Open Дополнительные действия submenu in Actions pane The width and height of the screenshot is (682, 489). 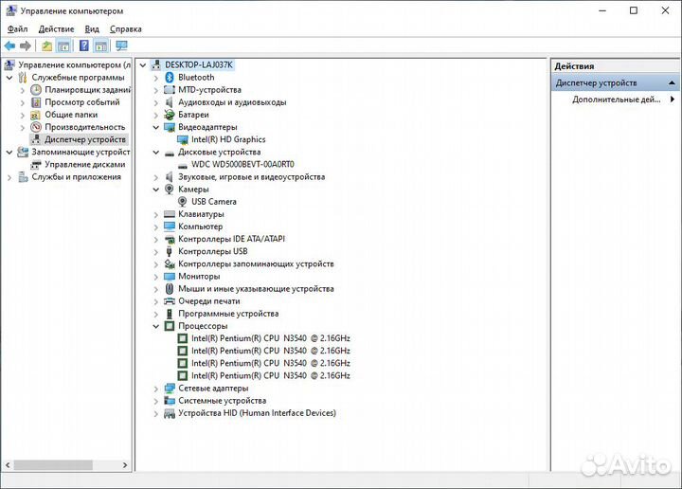(616, 100)
